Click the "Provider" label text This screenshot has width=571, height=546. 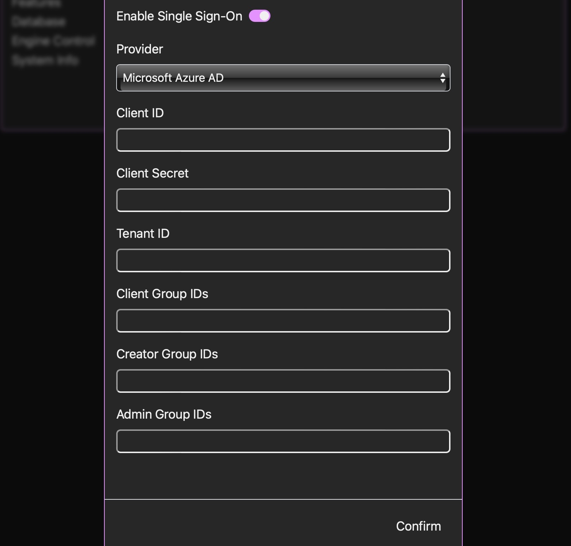point(140,49)
